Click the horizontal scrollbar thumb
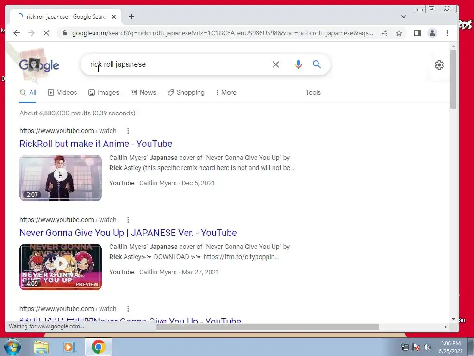474x356 pixels. (x=267, y=327)
